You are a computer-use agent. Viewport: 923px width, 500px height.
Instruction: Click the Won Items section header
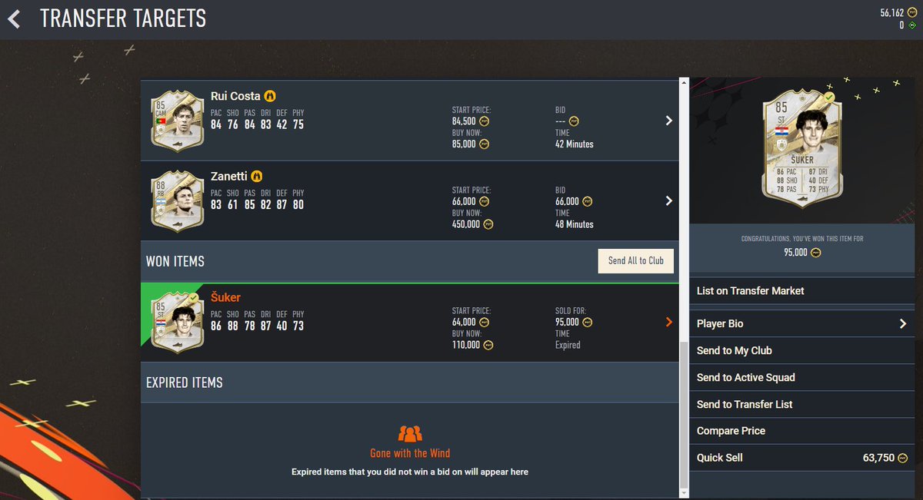(175, 261)
